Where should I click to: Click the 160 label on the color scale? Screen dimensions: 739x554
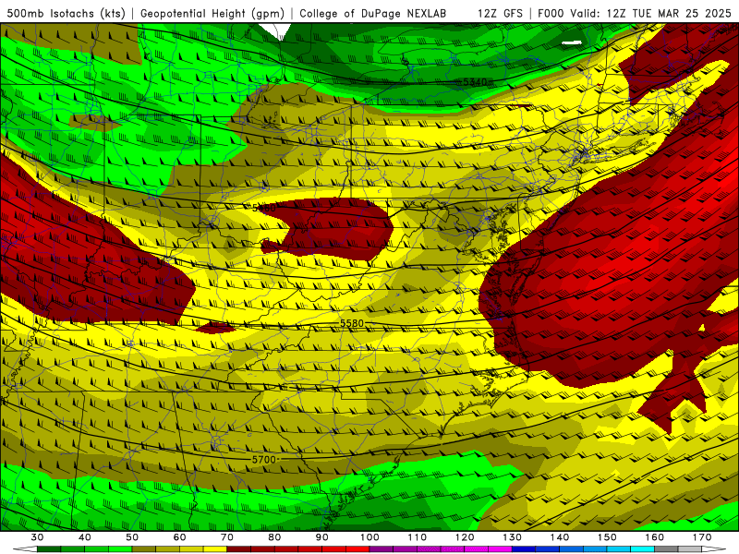(x=655, y=537)
